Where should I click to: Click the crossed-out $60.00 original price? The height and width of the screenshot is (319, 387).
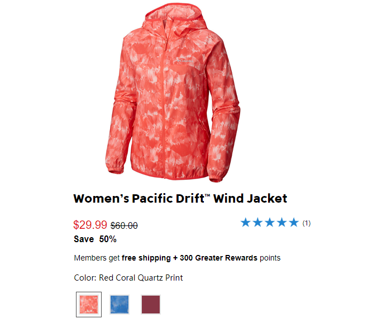point(124,225)
